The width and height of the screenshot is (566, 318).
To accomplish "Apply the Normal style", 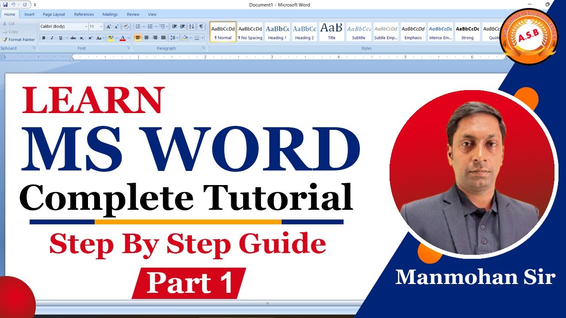I will coord(223,32).
